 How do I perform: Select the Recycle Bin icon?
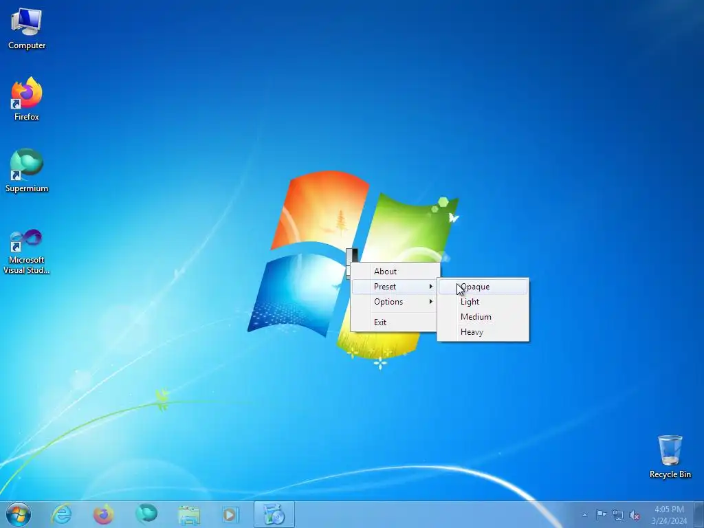tap(670, 456)
